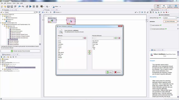
Task: Expand the Samples repository
Action: point(1,59)
